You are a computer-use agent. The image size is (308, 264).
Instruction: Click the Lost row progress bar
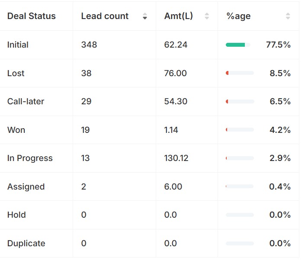tap(239, 73)
